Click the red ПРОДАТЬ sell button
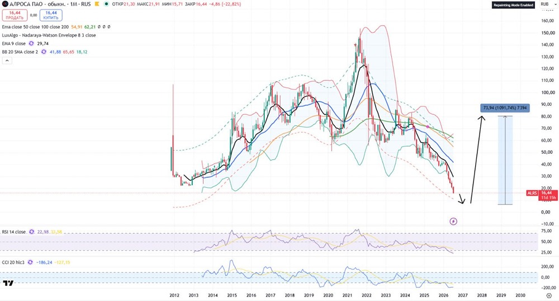 [15, 15]
